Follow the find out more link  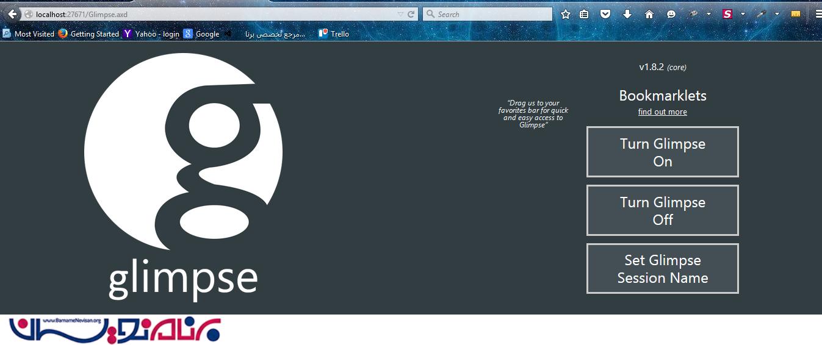click(663, 112)
